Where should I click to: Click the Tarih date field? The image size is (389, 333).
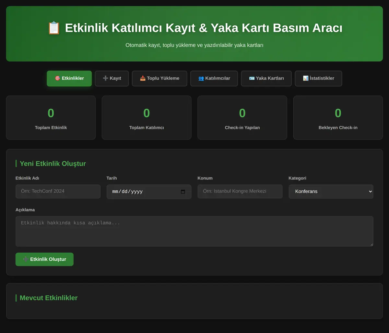point(149,192)
